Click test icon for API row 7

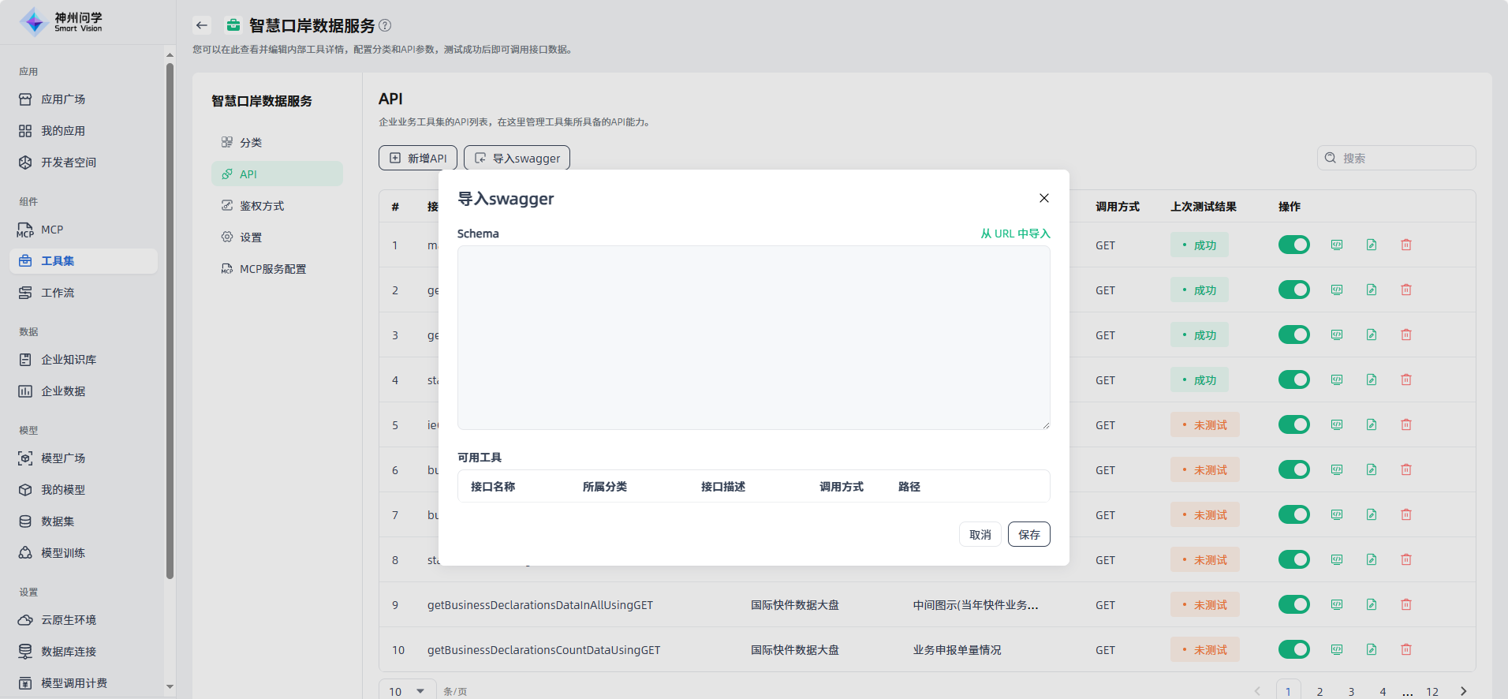click(1336, 515)
